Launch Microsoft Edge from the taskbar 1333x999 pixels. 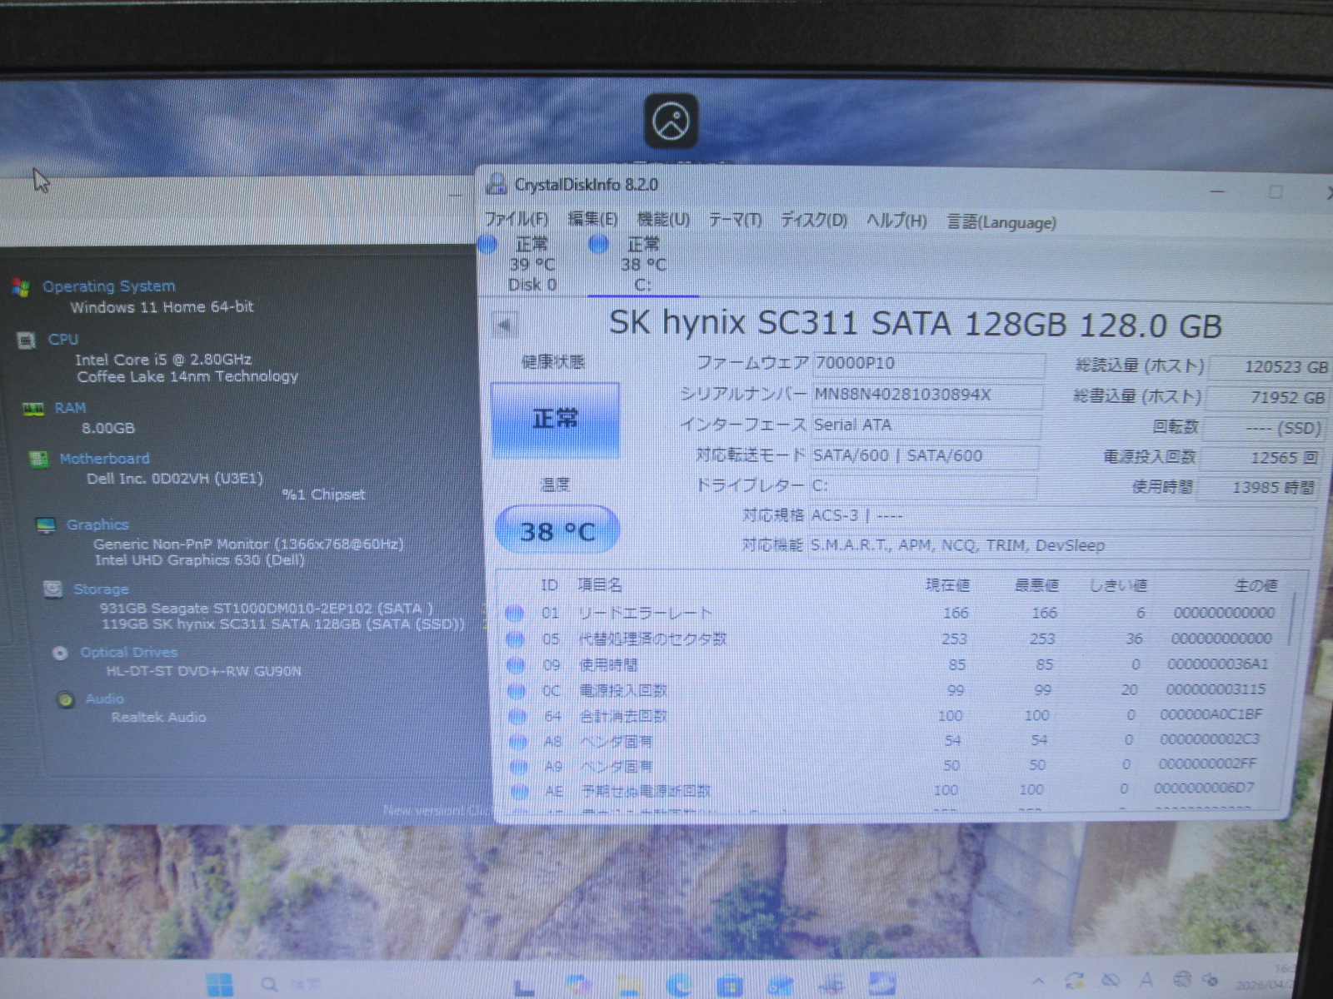(679, 986)
